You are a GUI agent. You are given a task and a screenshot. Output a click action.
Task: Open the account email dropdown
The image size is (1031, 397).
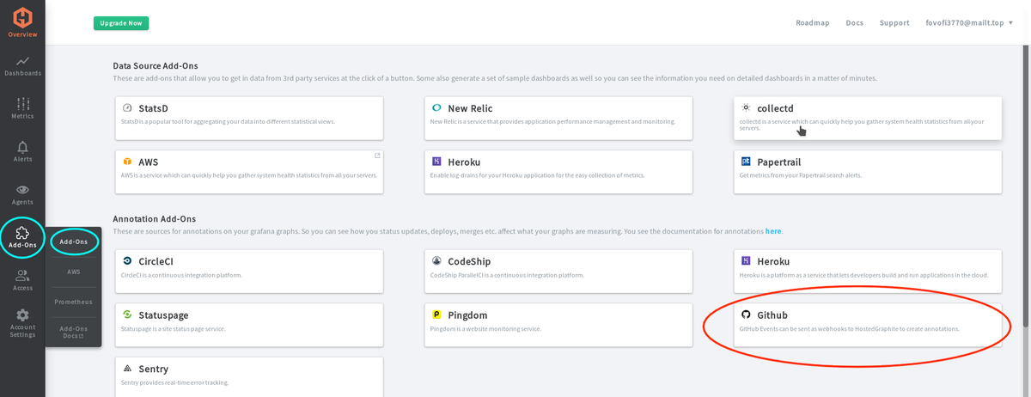click(969, 23)
